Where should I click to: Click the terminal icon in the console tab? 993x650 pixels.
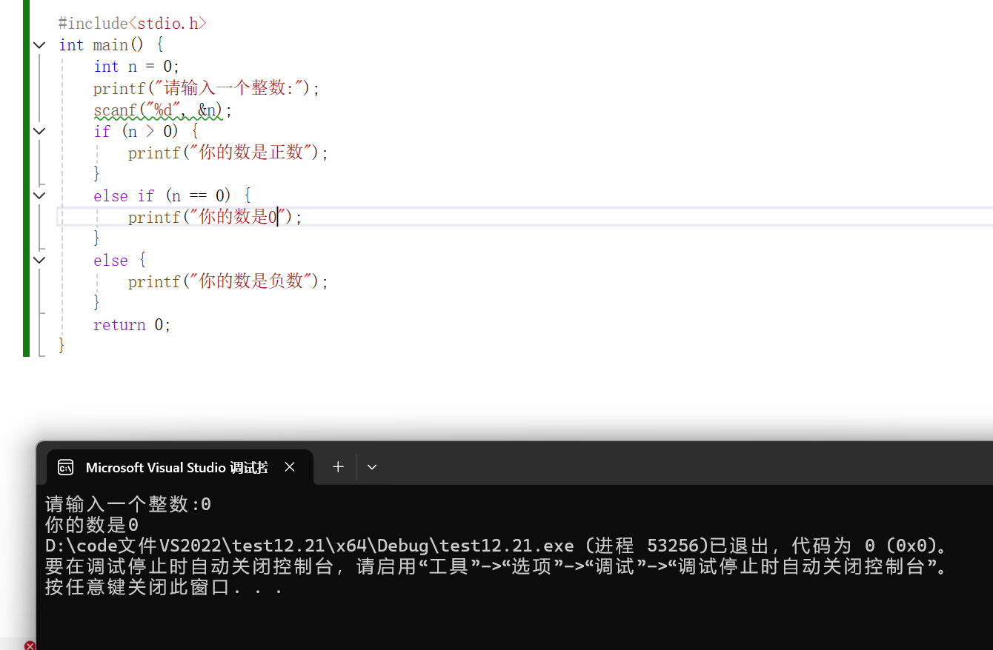66,467
